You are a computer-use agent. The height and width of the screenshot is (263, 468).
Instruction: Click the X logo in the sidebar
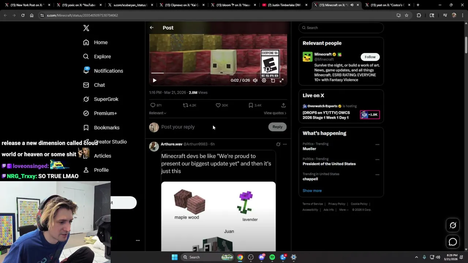(x=86, y=28)
